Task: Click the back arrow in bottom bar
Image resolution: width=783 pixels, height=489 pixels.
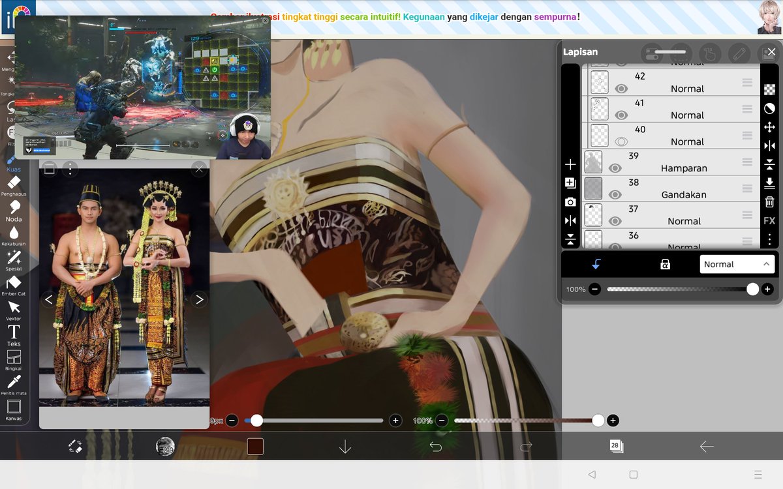Action: [x=707, y=447]
